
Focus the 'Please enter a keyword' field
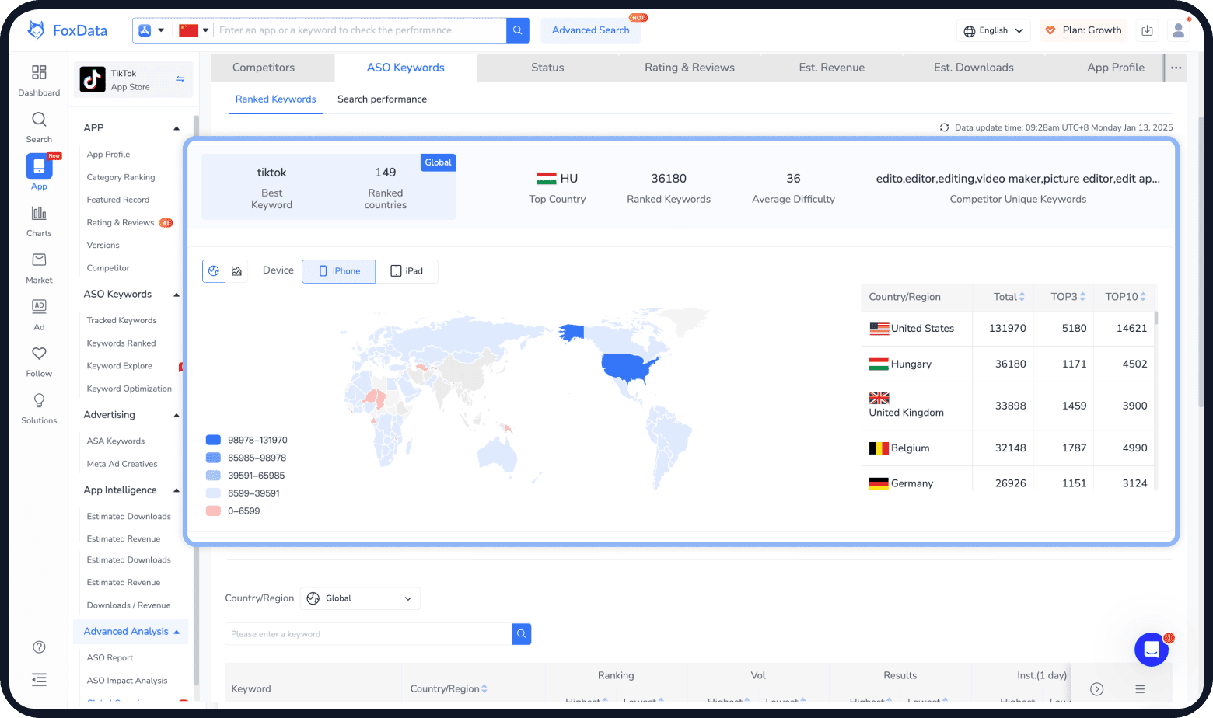(x=369, y=634)
